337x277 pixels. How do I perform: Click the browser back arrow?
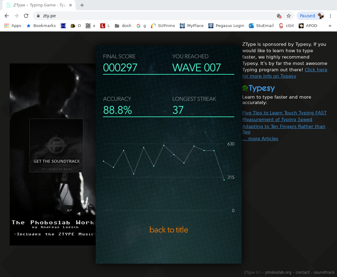coord(7,16)
